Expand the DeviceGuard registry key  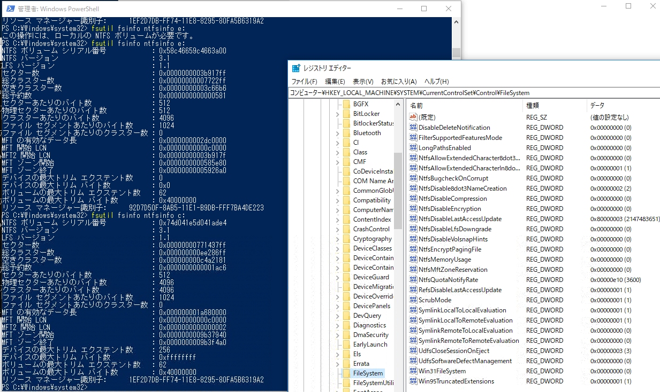click(338, 277)
